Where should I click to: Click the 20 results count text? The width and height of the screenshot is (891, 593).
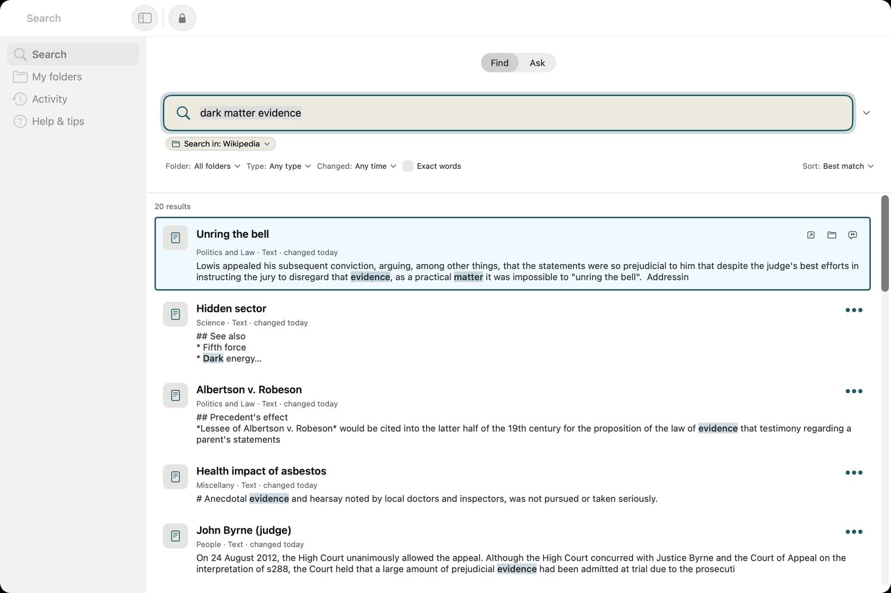pos(173,207)
